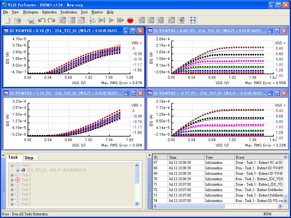The width and height of the screenshot is (291, 218).
Task: Click the New file toolbar icon
Action: (8, 20)
